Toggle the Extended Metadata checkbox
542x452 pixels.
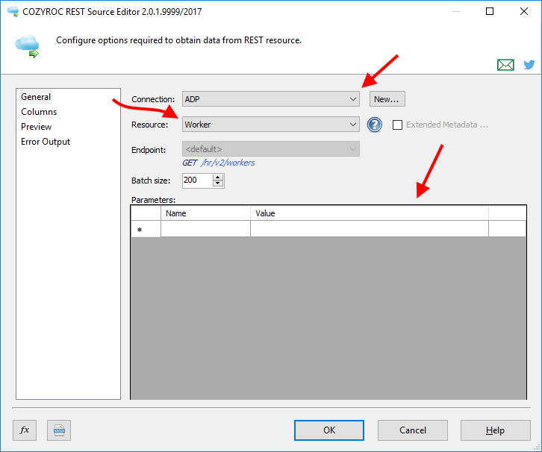pyautogui.click(x=397, y=125)
